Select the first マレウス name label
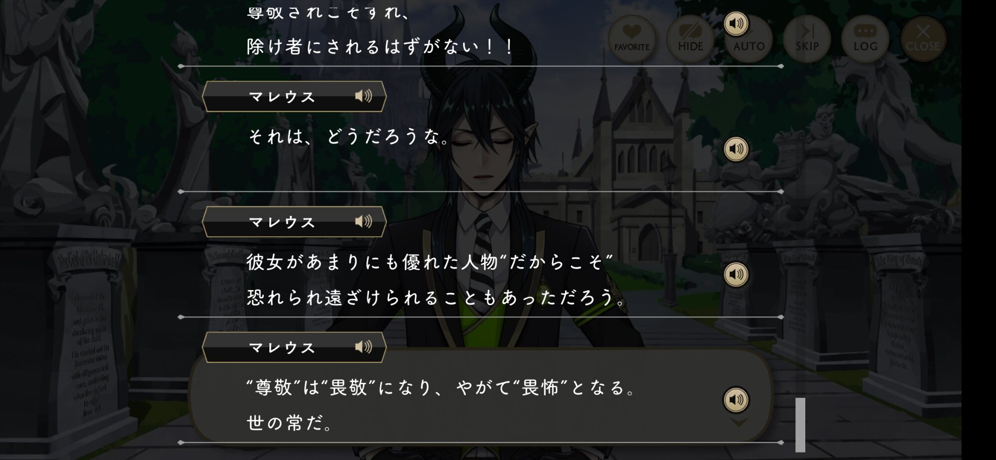This screenshot has height=460, width=996. pyautogui.click(x=282, y=97)
